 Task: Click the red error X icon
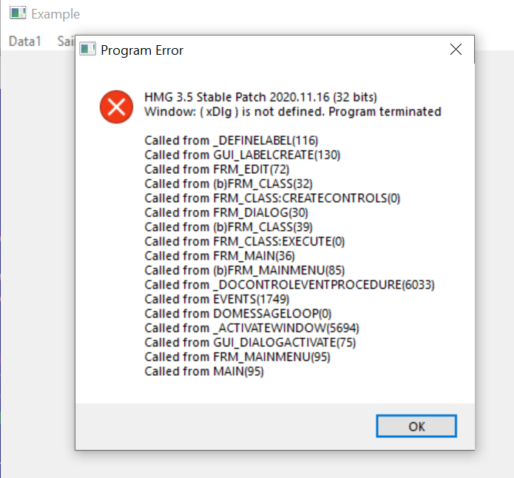pos(116,108)
